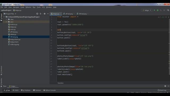
Task: Close the off led.png editor tab
Action: click(x=74, y=14)
